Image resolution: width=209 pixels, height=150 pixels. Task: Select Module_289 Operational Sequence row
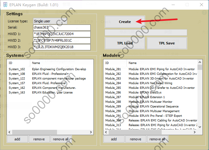coord(150,107)
